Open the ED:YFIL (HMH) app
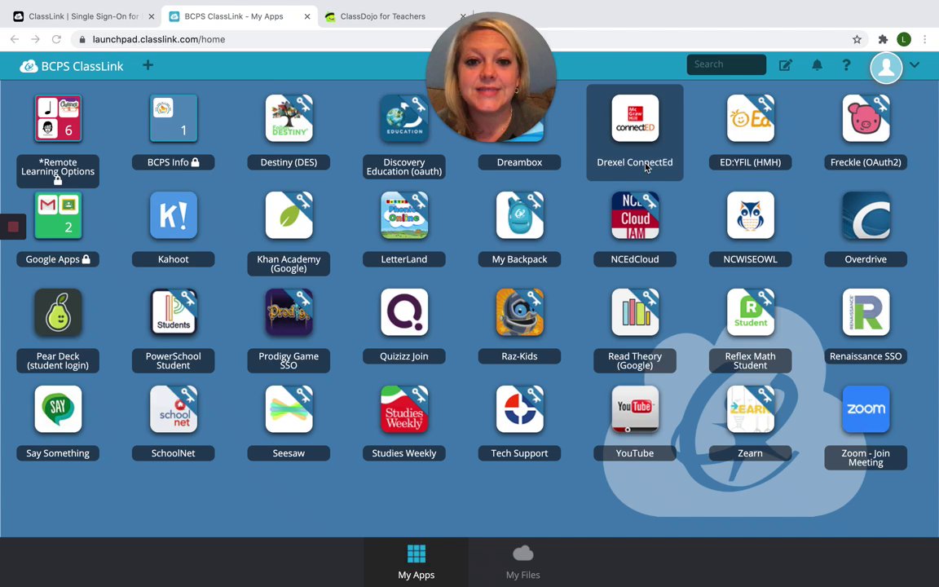 pyautogui.click(x=751, y=118)
